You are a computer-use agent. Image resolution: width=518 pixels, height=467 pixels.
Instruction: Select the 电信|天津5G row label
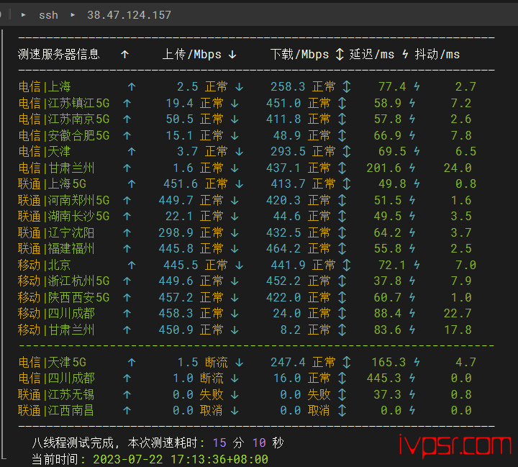tap(53, 362)
